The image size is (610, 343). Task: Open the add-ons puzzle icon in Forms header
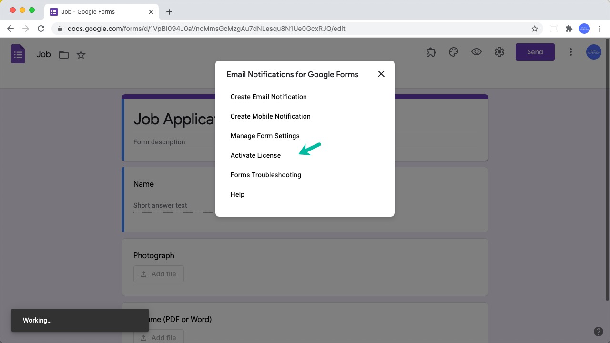(x=431, y=52)
